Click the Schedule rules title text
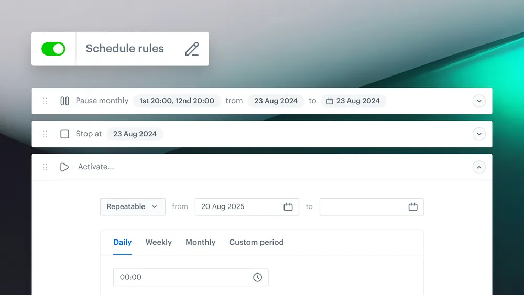 tap(125, 48)
